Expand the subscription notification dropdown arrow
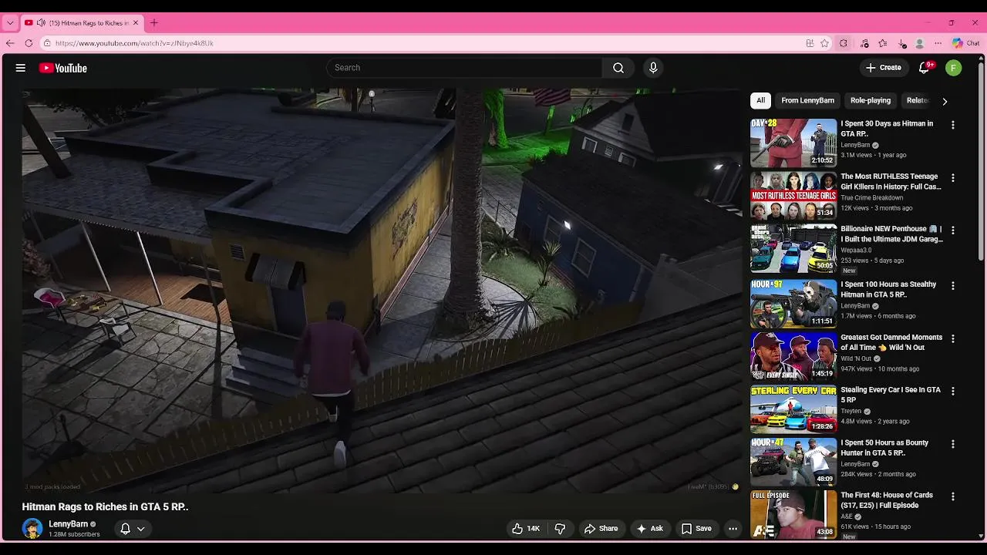The image size is (987, 555). 141,529
